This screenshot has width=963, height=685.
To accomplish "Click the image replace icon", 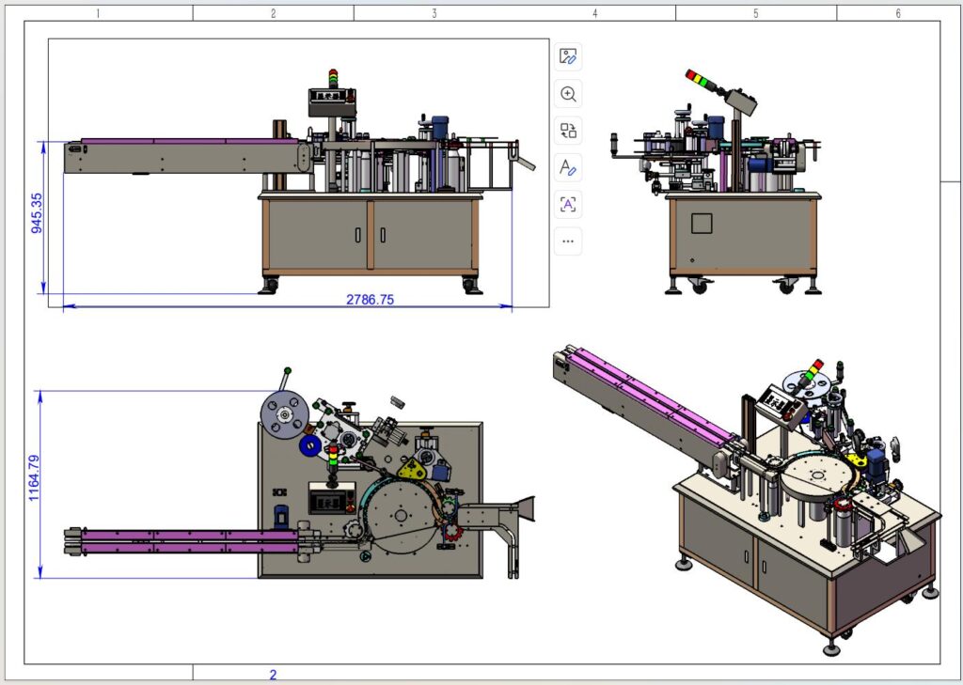I will point(567,132).
